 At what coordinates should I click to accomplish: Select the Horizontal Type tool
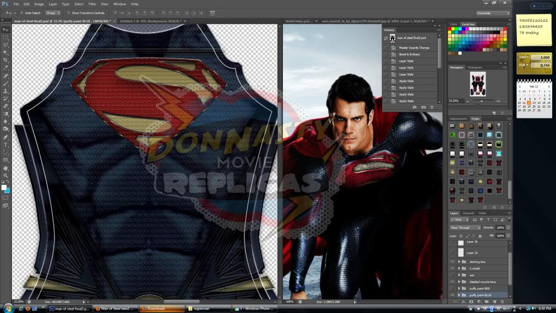[5, 145]
